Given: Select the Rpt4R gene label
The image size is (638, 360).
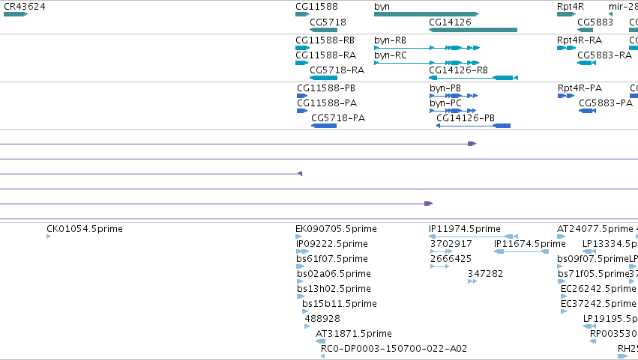Looking at the screenshot, I should 571,7.
